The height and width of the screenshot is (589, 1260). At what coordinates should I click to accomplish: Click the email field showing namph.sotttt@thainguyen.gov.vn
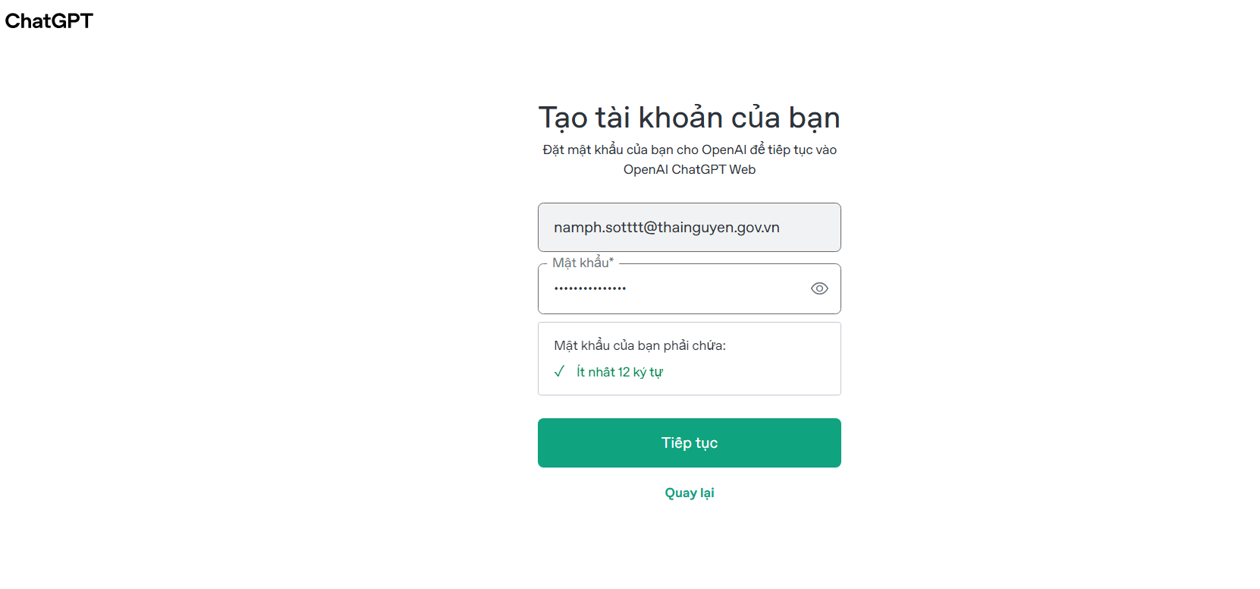point(690,227)
